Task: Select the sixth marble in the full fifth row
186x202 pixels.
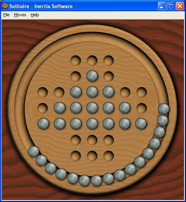Action: pos(125,124)
